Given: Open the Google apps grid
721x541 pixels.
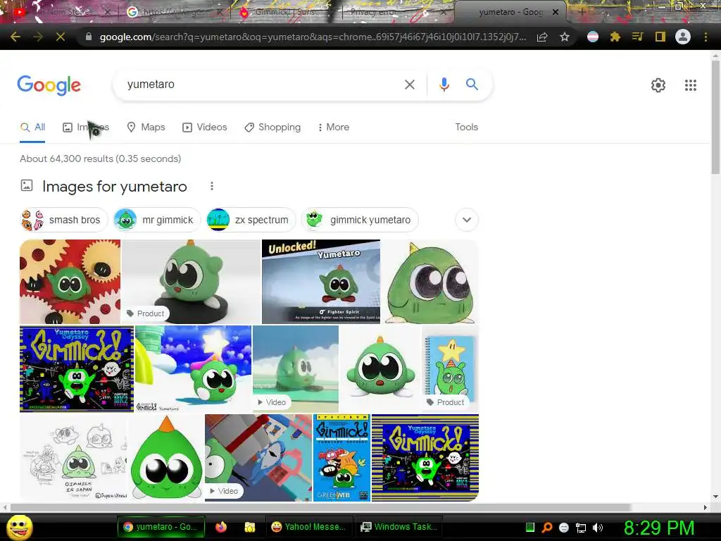Looking at the screenshot, I should point(691,85).
